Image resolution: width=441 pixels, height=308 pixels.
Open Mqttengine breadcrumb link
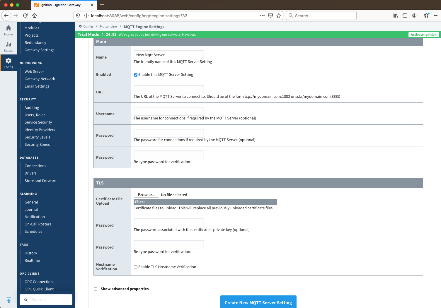[108, 26]
